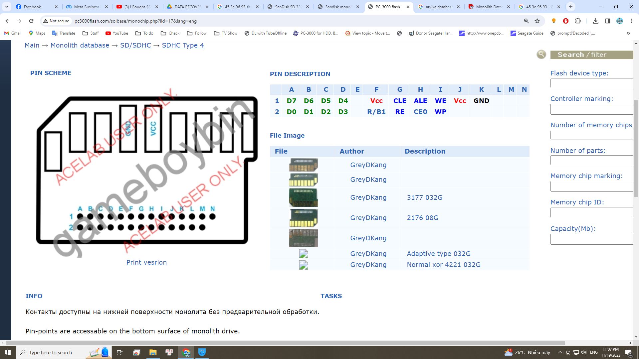The image size is (639, 359).
Task: Click the Memory chip marking field
Action: [x=592, y=186]
